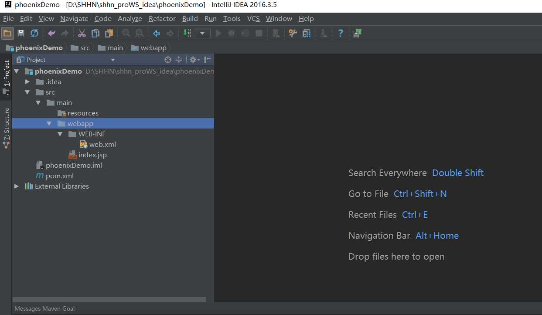Open Project Structure toolbar icon
The height and width of the screenshot is (315, 542).
point(307,33)
